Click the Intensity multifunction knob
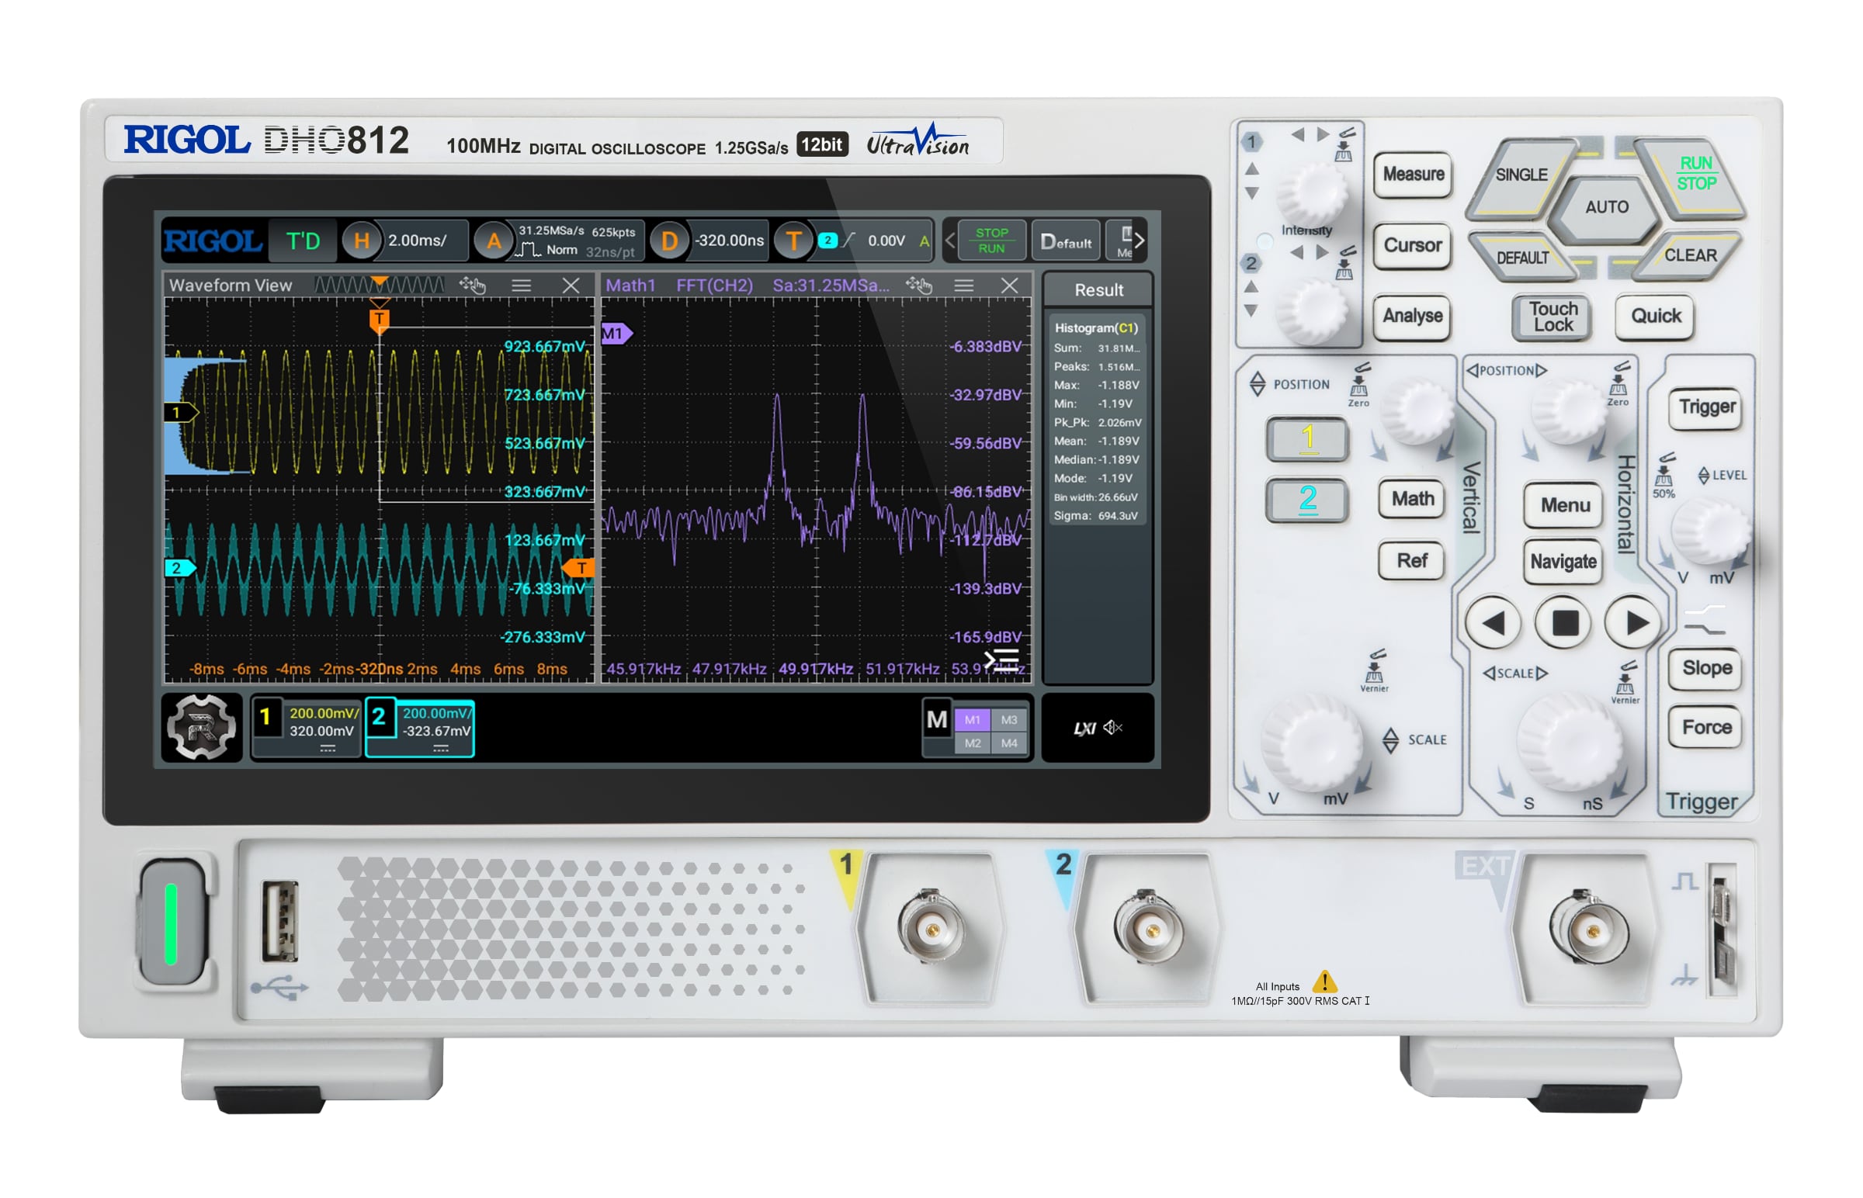The width and height of the screenshot is (1863, 1198). coord(1314,195)
